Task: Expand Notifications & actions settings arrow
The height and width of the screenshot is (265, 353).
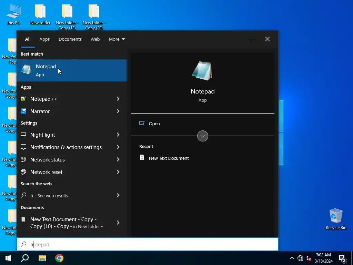Action: pyautogui.click(x=118, y=147)
